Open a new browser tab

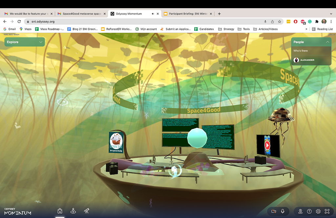tap(219, 14)
